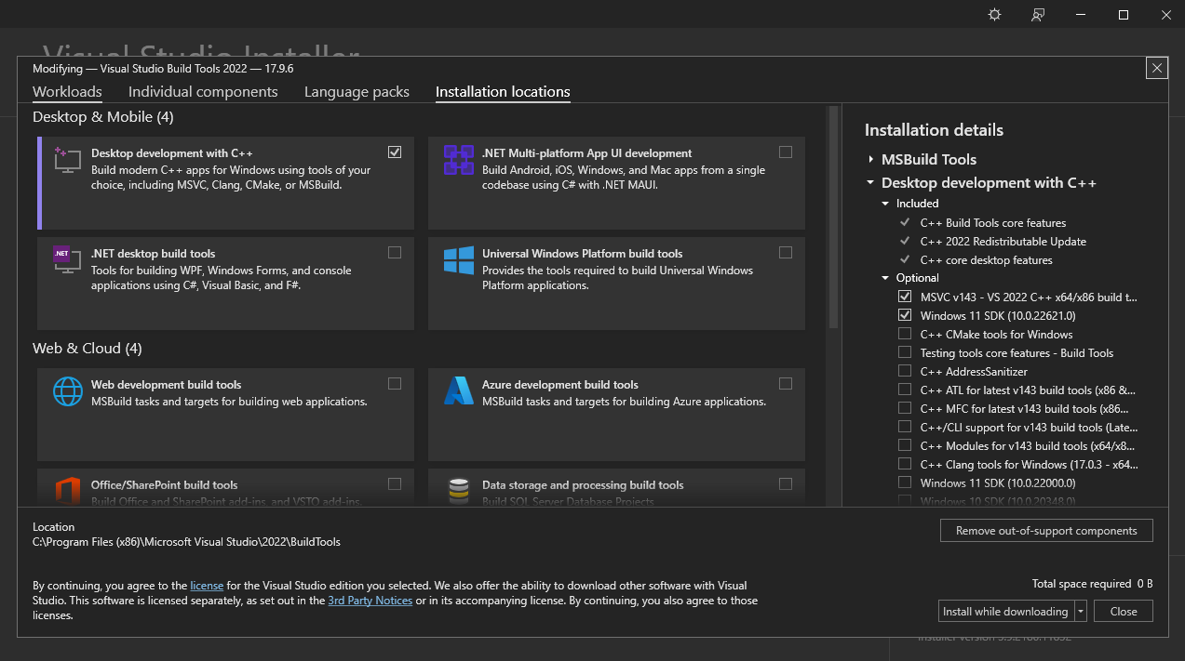Uncheck MSVC v143 build tools option

(905, 297)
